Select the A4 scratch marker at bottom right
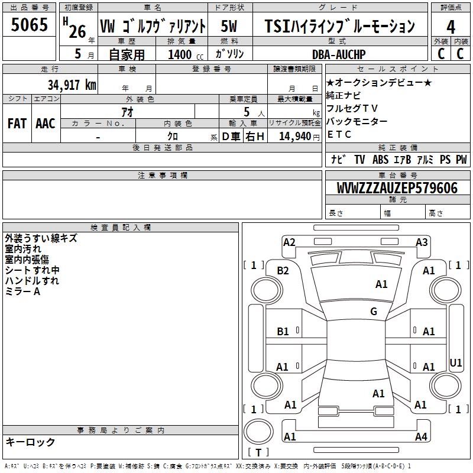Screen dimensions: 473x473 (421, 437)
